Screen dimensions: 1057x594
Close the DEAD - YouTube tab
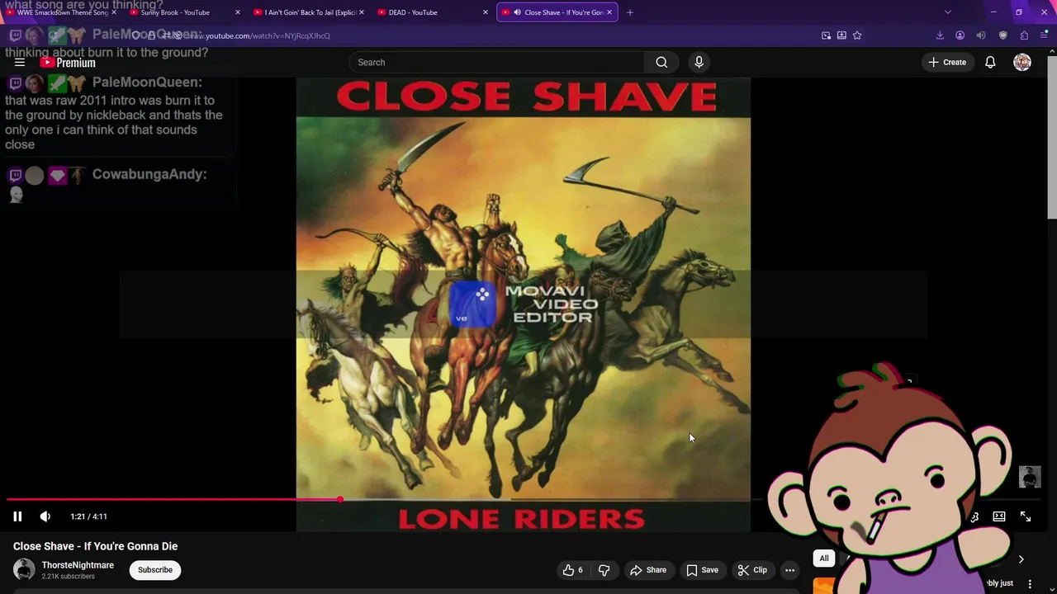(485, 12)
